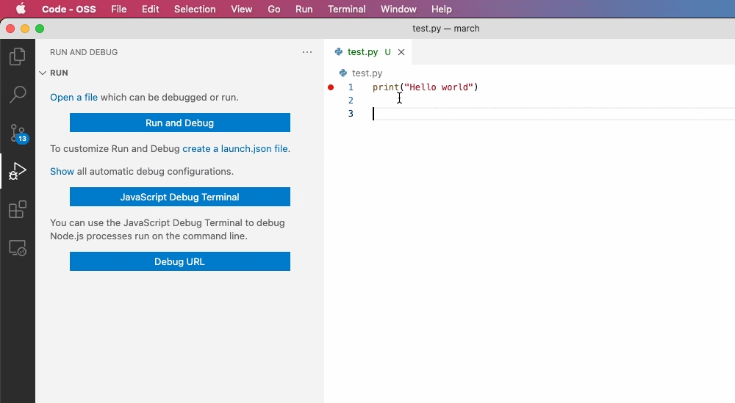Open Run and Debug panel more actions
735x403 pixels.
point(307,52)
